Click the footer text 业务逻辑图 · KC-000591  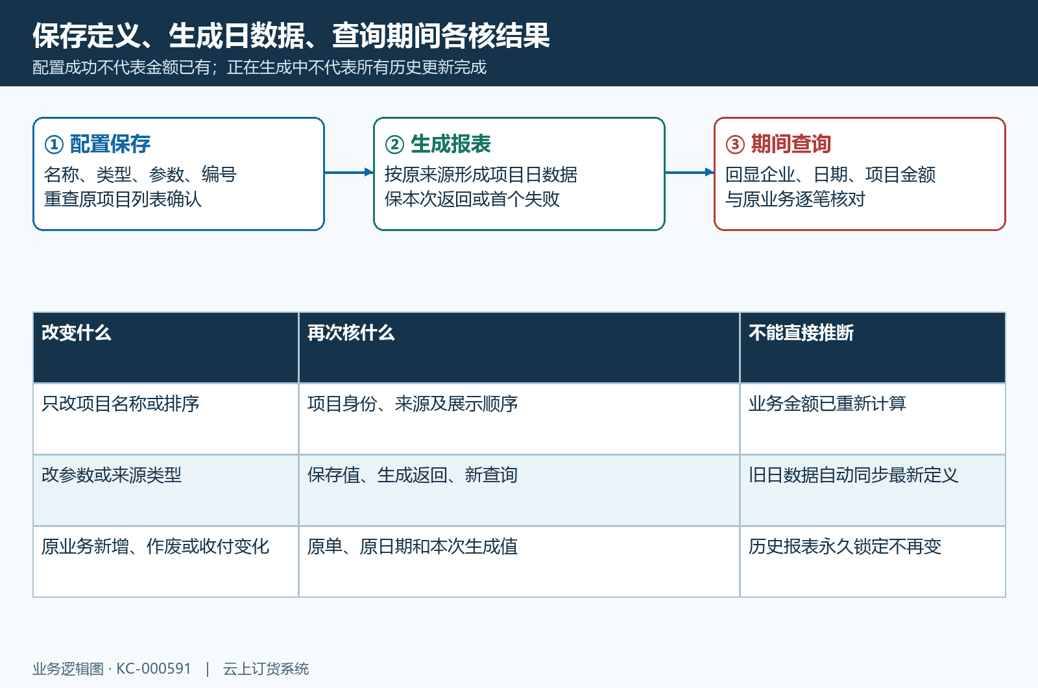pyautogui.click(x=112, y=669)
